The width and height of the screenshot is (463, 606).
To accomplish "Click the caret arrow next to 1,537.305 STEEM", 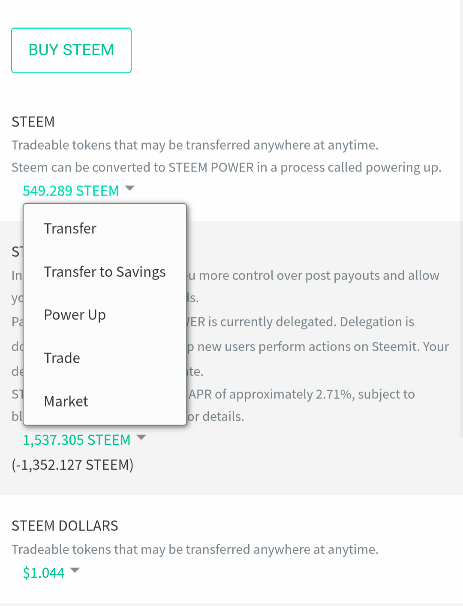I will [141, 437].
